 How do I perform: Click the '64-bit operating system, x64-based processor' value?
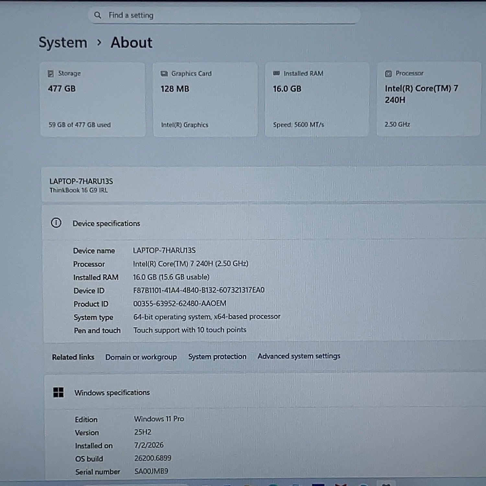207,317
